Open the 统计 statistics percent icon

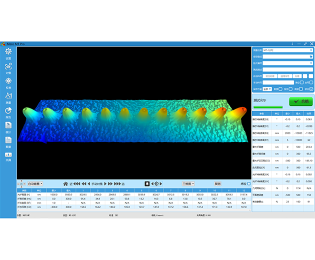pyautogui.click(x=8, y=125)
